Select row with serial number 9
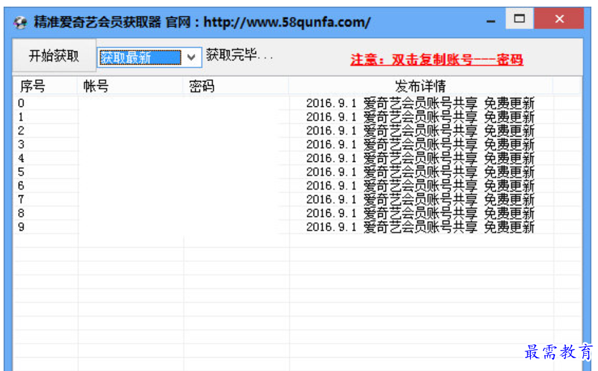This screenshot has width=598, height=371. coord(297,227)
